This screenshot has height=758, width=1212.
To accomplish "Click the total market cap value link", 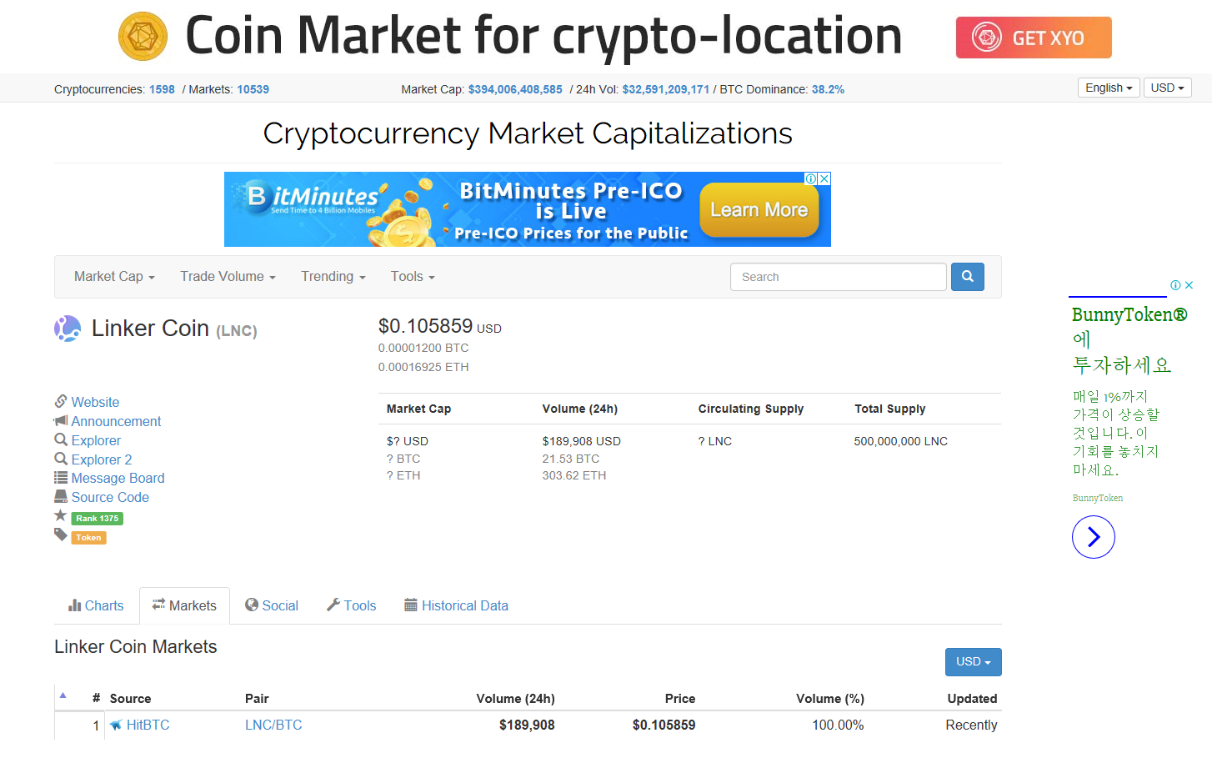I will (x=515, y=89).
